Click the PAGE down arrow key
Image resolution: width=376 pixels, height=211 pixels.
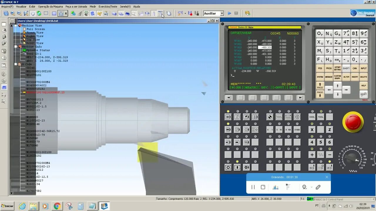[x=320, y=94]
